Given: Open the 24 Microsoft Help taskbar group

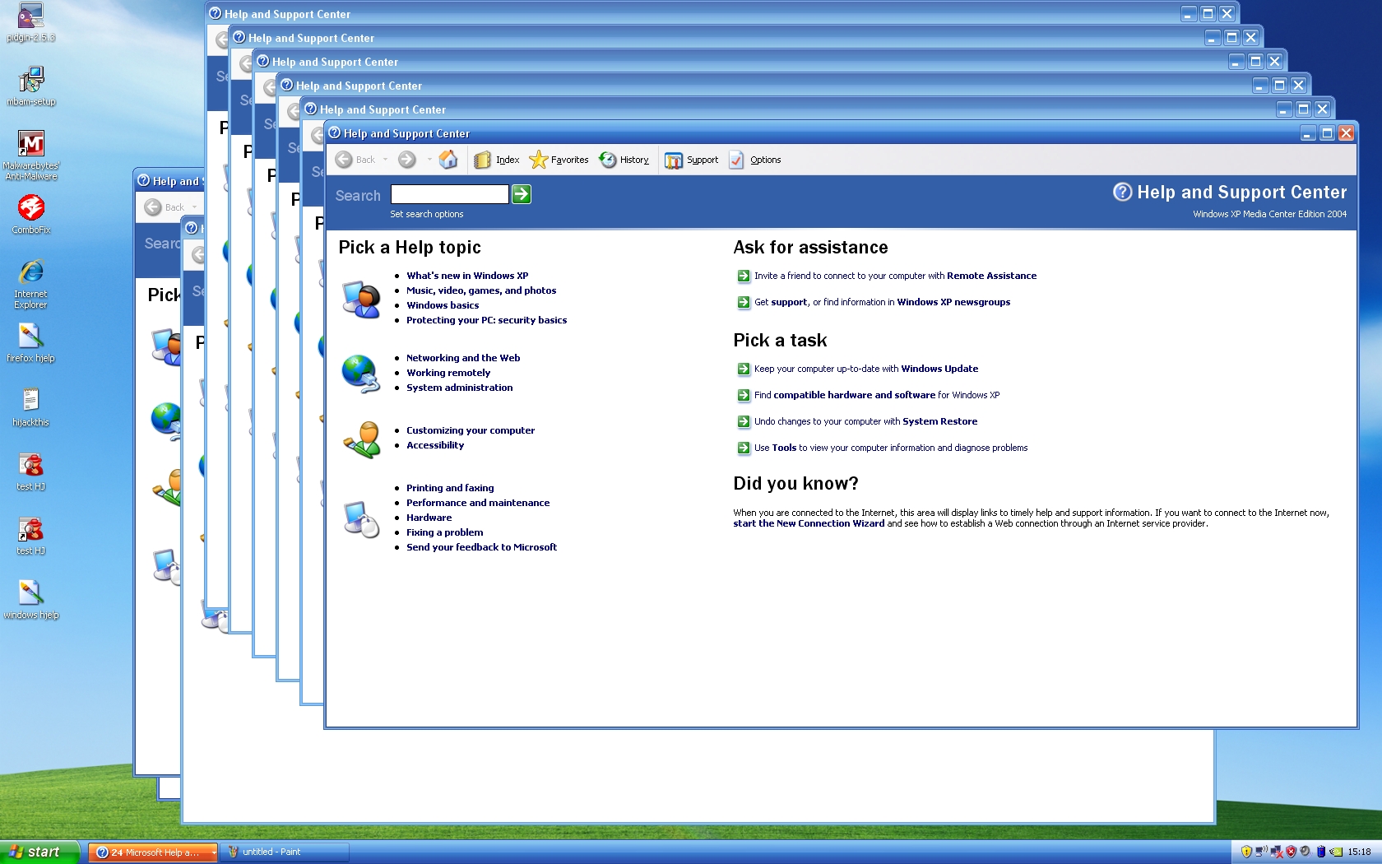Looking at the screenshot, I should tap(153, 852).
